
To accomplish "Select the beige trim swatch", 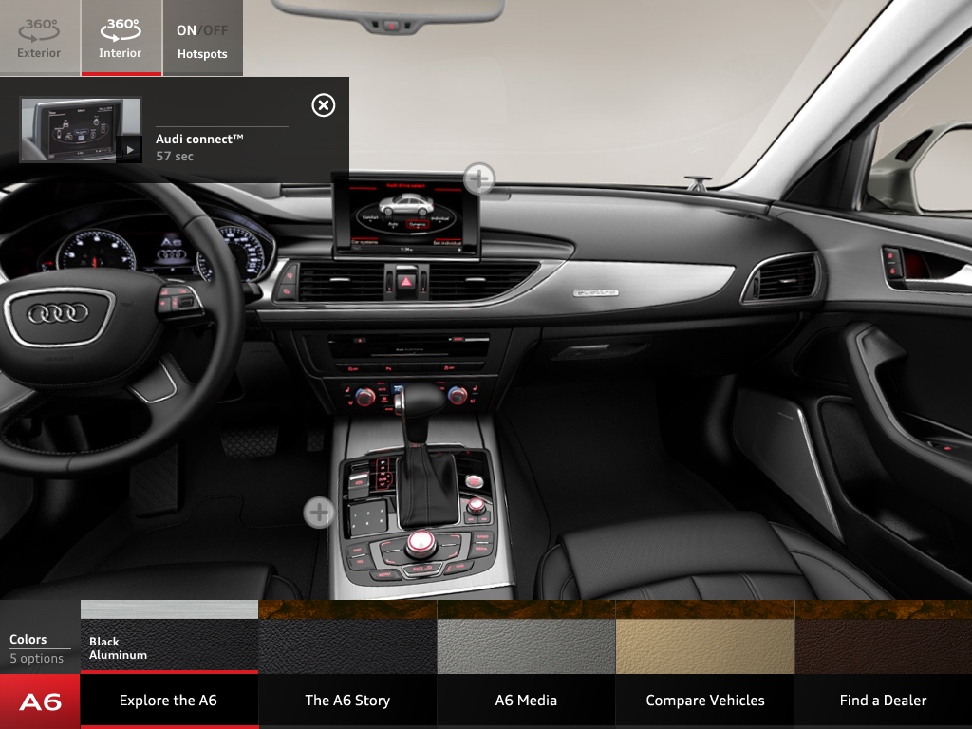I will tap(703, 634).
